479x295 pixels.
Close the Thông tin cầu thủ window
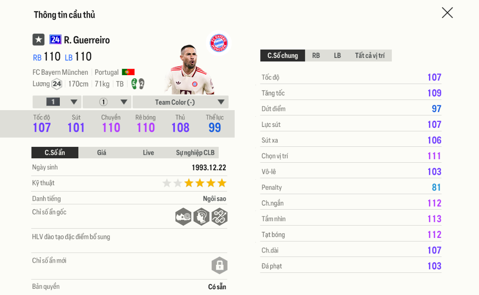point(447,13)
